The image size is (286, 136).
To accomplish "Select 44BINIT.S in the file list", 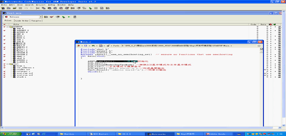I will 22,30.
